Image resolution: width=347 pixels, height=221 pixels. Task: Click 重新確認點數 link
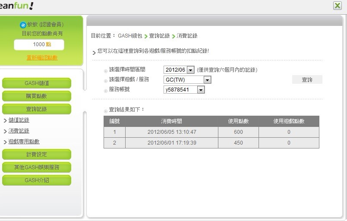(x=42, y=58)
